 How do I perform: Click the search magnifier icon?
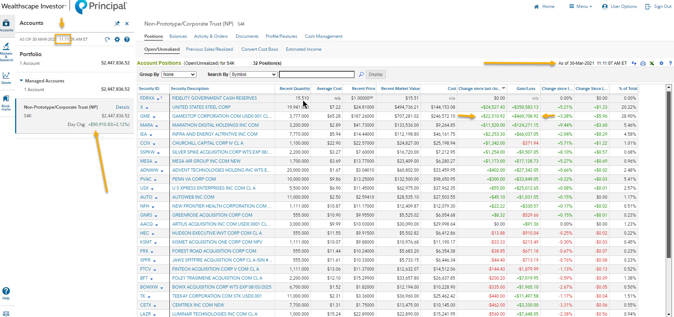pyautogui.click(x=361, y=74)
